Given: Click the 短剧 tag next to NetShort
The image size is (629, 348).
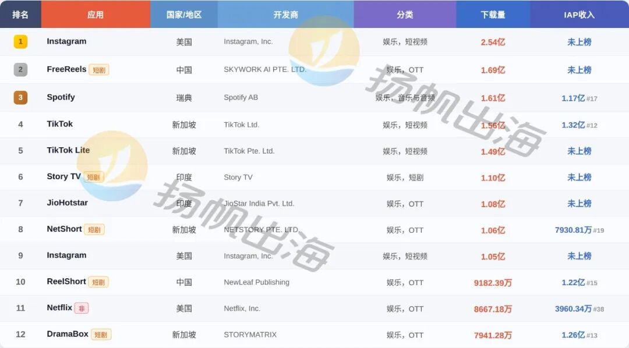Looking at the screenshot, I should [x=94, y=230].
